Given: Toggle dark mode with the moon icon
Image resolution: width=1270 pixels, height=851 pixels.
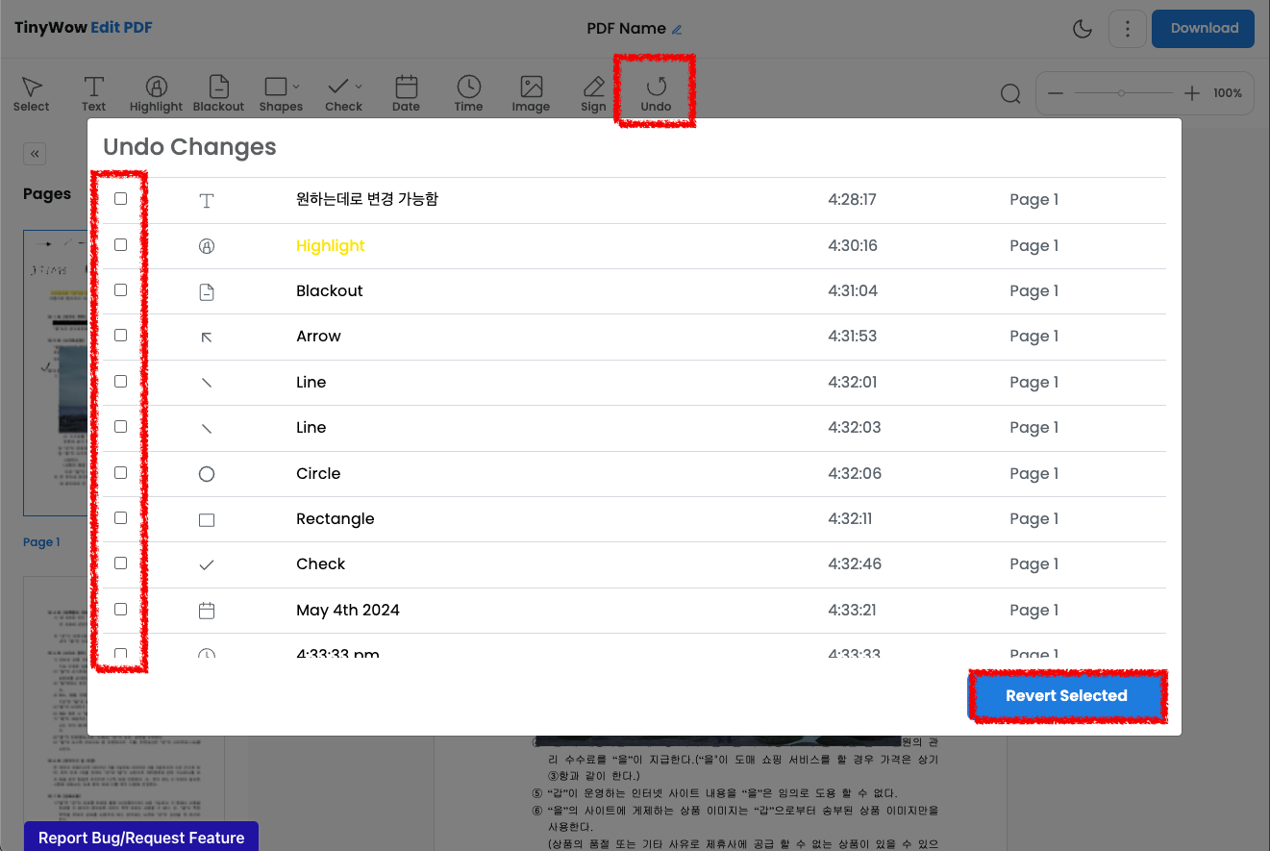Looking at the screenshot, I should (x=1083, y=28).
